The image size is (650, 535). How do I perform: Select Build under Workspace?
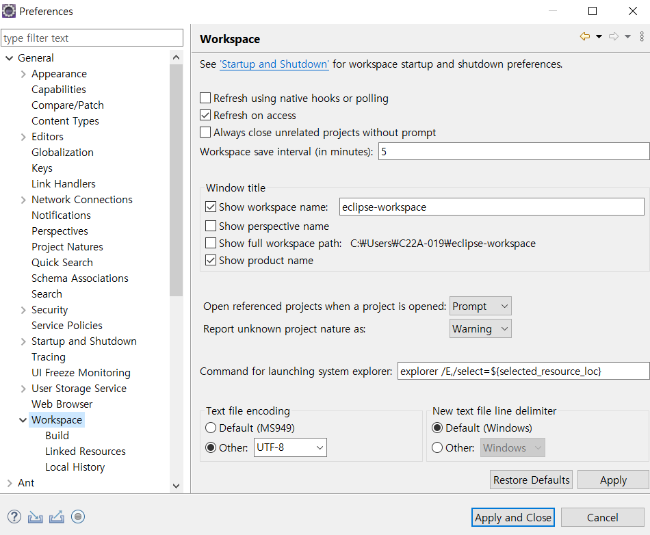pos(57,436)
